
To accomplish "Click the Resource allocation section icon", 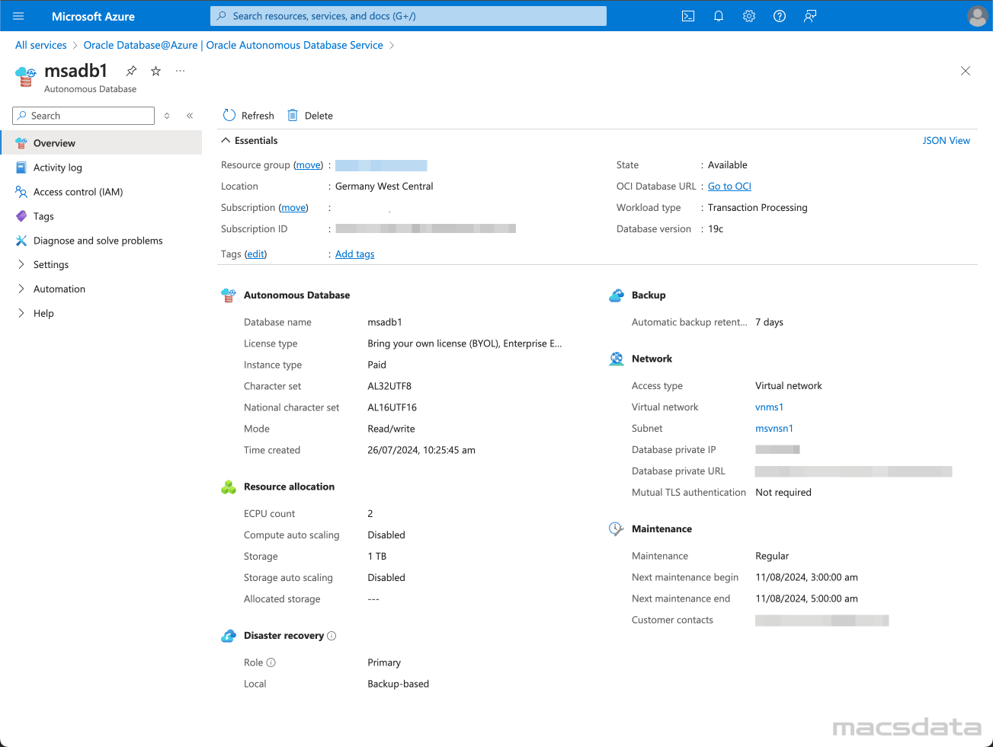I will (229, 487).
